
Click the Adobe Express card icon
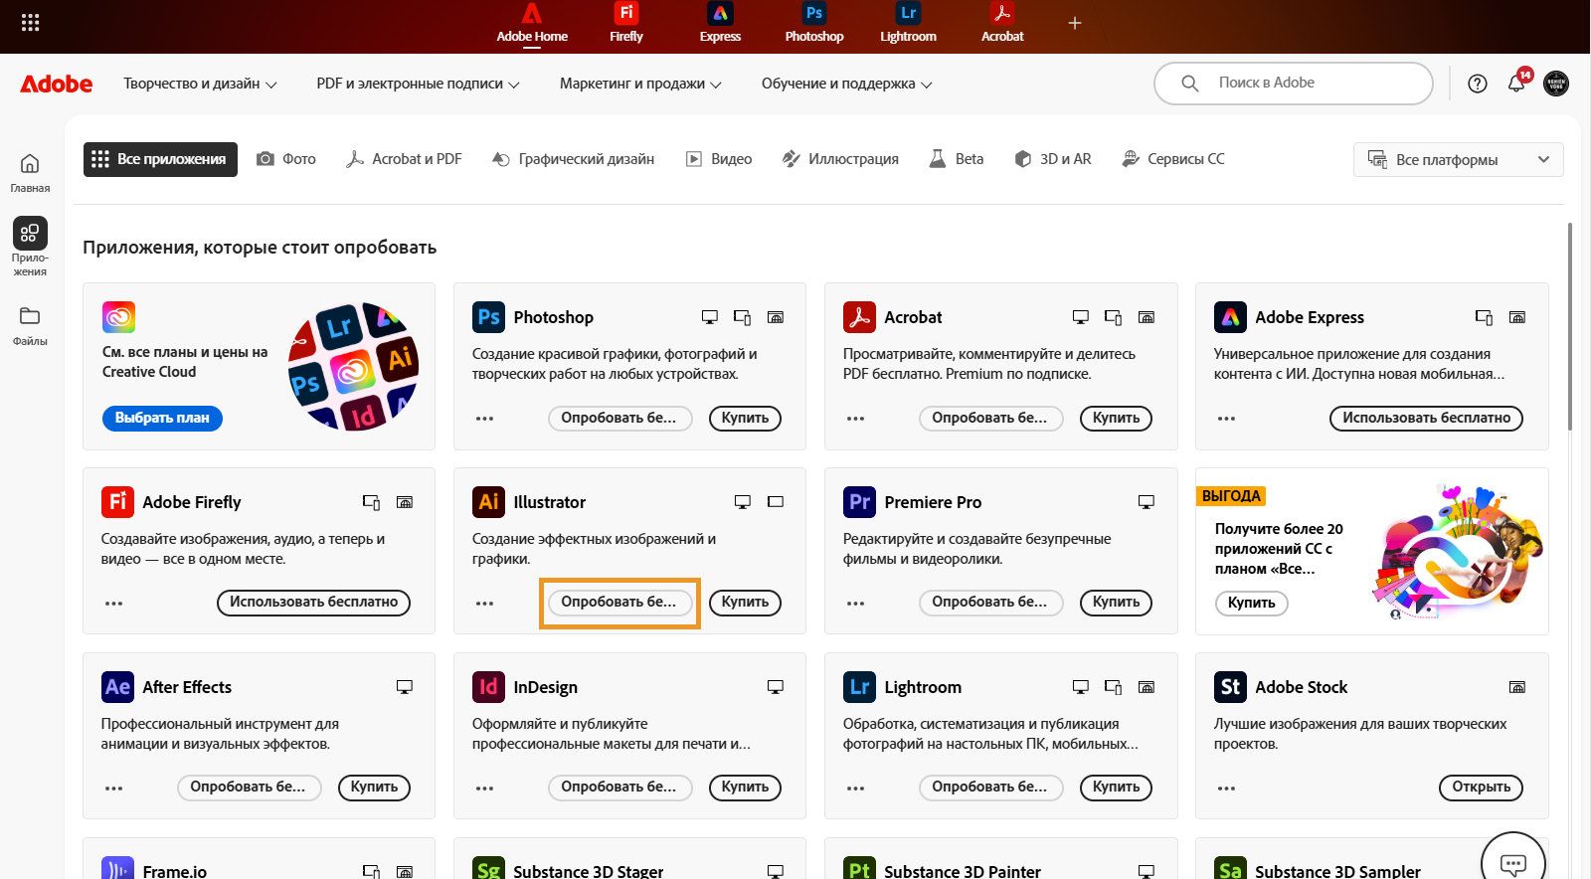[1230, 317]
